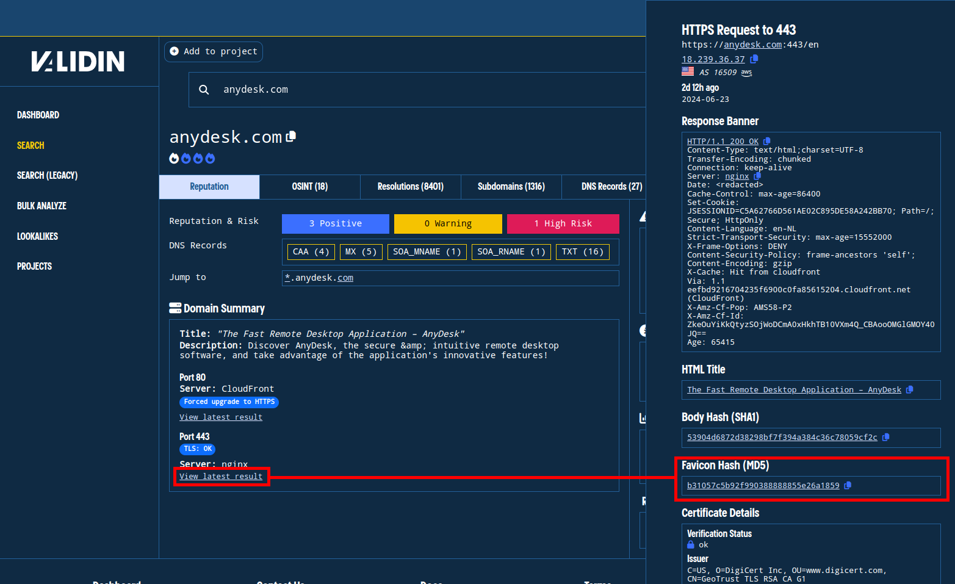Viewport: 955px width, 584px height.
Task: Switch to the Reputation tab
Action: (209, 187)
